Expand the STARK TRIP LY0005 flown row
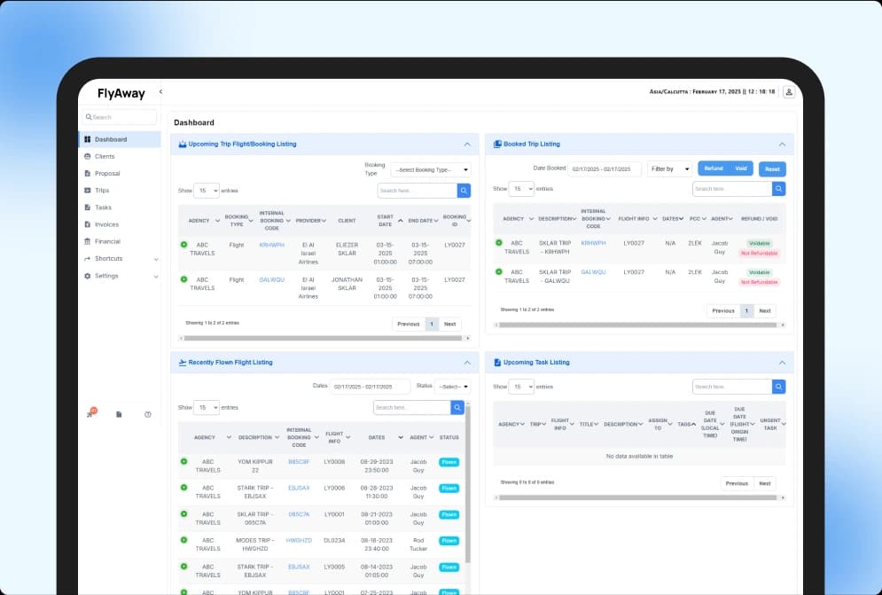Screen dimensions: 882x595 click(x=184, y=567)
